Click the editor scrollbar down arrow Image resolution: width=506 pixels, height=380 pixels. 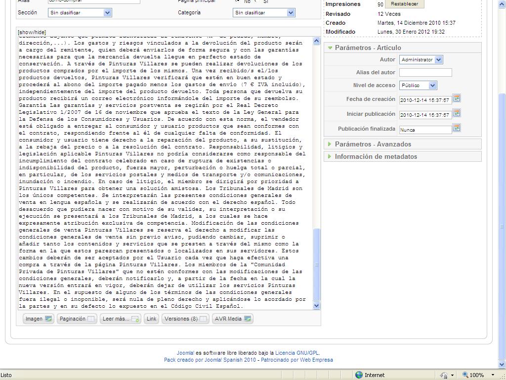(x=317, y=305)
